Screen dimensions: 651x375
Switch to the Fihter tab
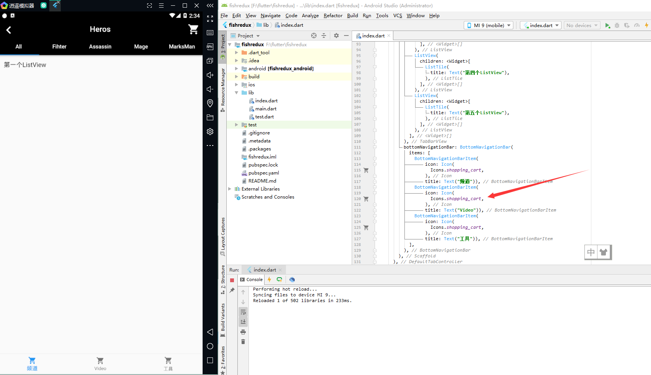(59, 47)
